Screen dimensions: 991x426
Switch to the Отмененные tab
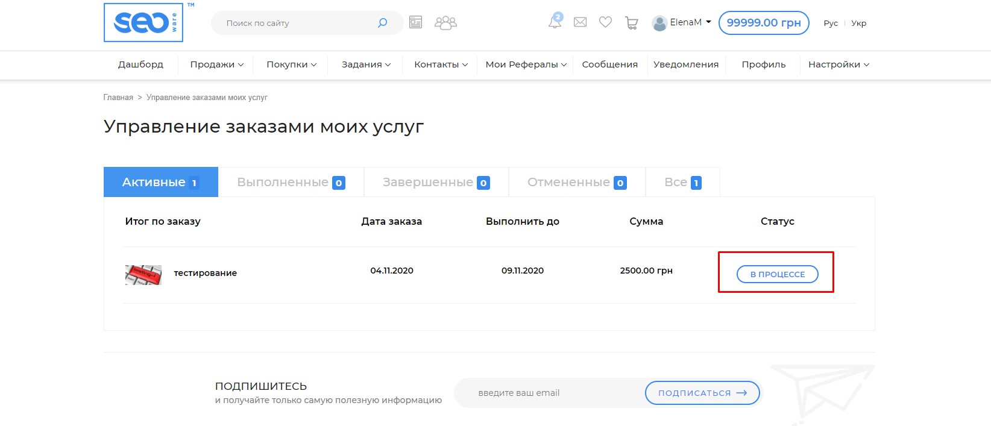click(576, 182)
